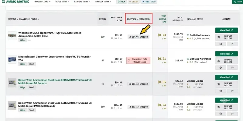Viewport: 243px width, 121px height.
Task: Click $17.13 Shipped badge on Kaiser 500 row
Action: [x=139, y=107]
